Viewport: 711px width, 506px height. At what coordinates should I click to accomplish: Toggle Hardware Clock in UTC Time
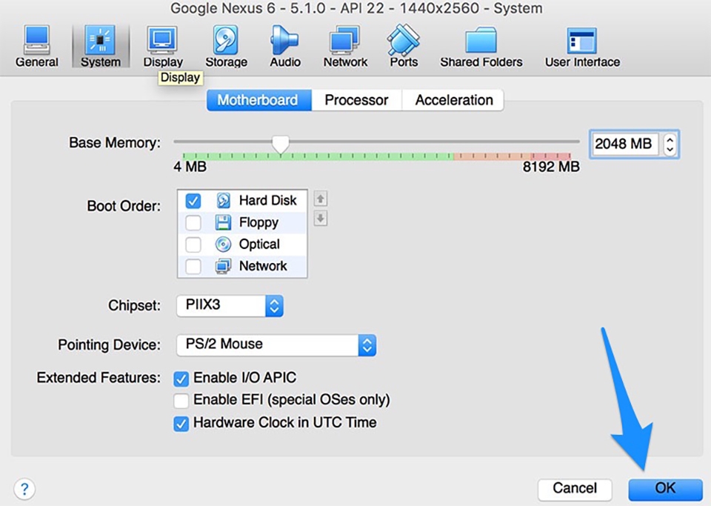pos(181,424)
